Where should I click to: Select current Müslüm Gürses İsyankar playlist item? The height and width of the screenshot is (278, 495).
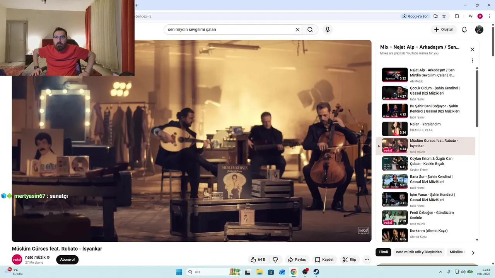click(x=425, y=146)
